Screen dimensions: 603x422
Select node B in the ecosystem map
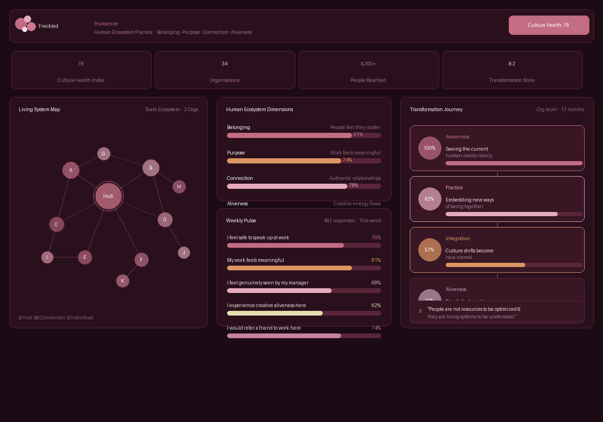[x=151, y=168]
